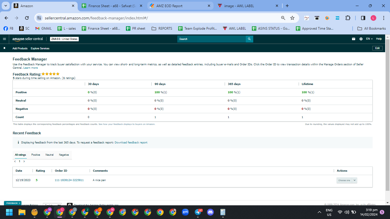Click the 12/19/2023 date cell
Screen dimensions: 390x219
point(23,180)
